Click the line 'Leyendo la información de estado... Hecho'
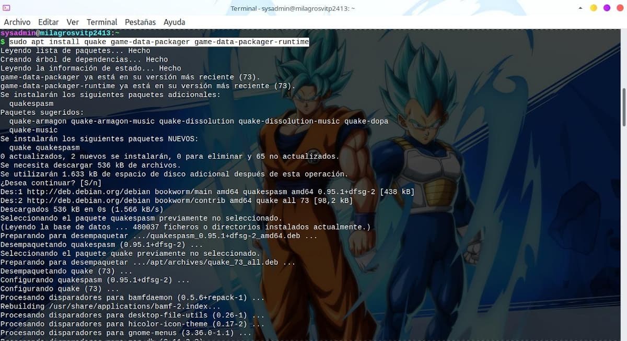Viewport: 627px width, 341px height. tap(91, 68)
